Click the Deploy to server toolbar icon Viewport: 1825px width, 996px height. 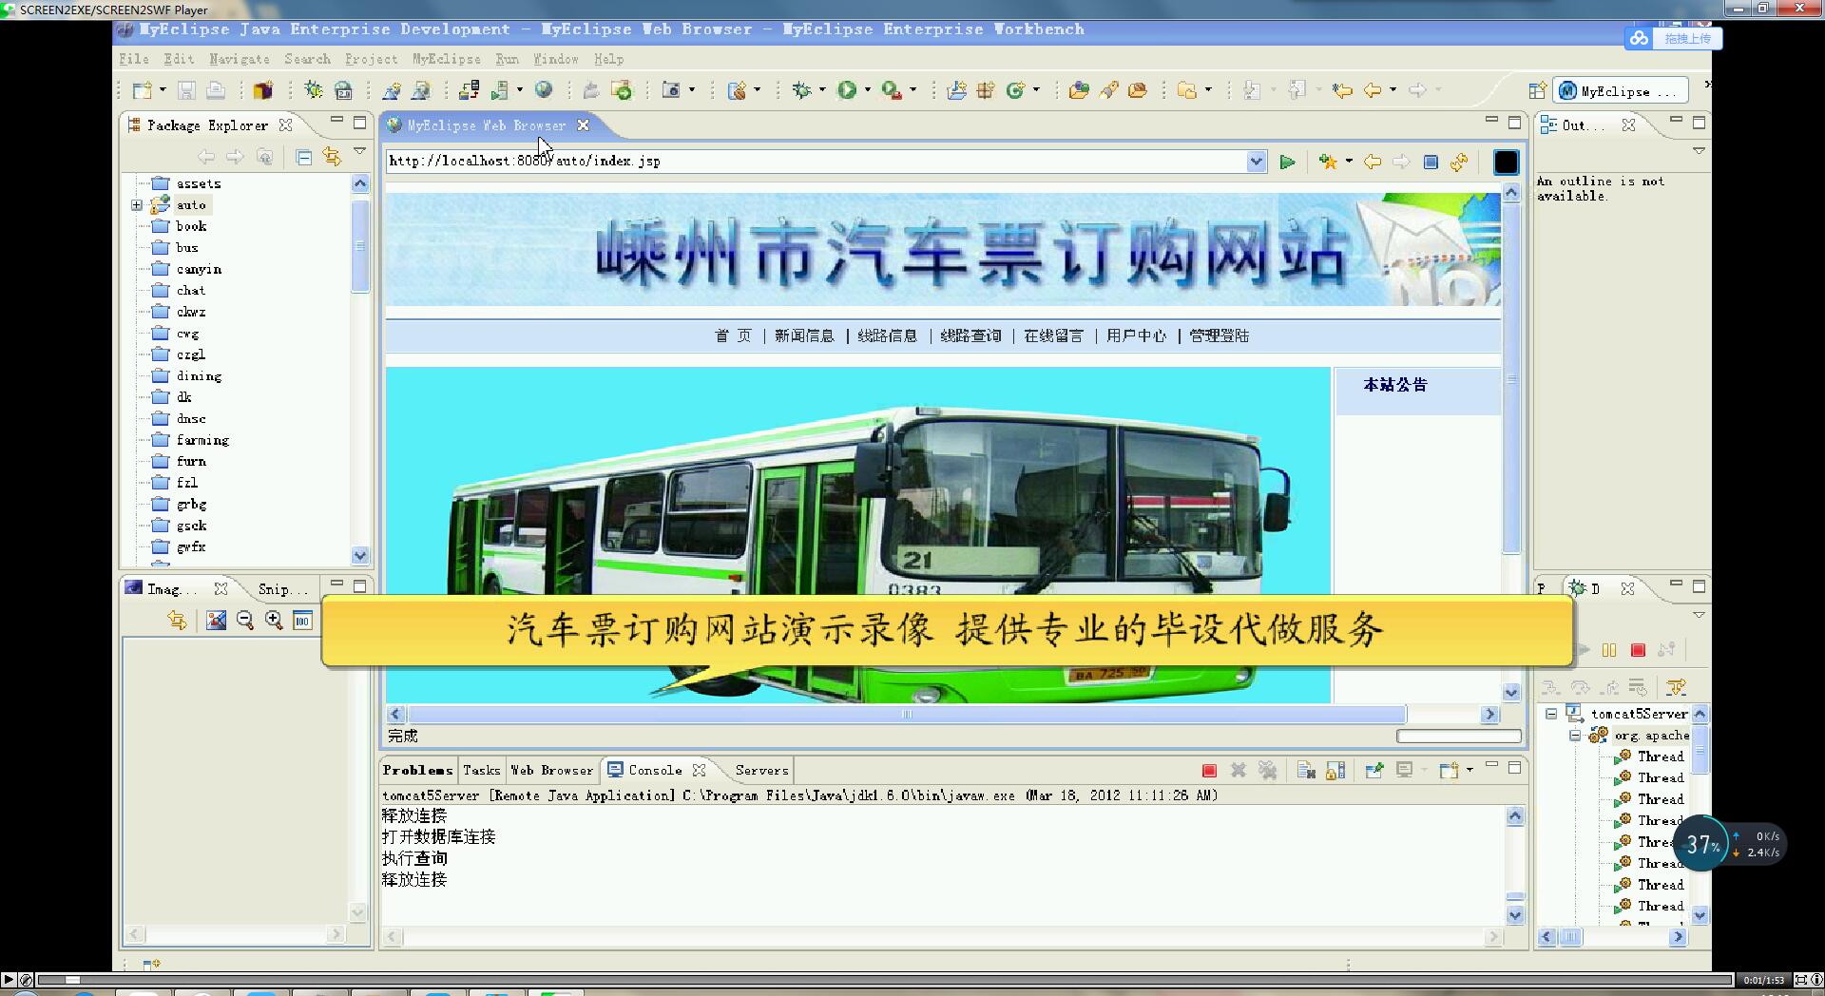(x=469, y=90)
